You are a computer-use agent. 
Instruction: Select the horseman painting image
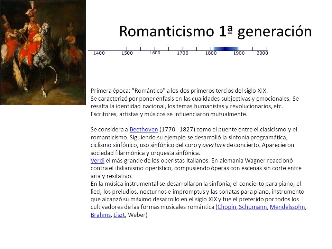43,53
